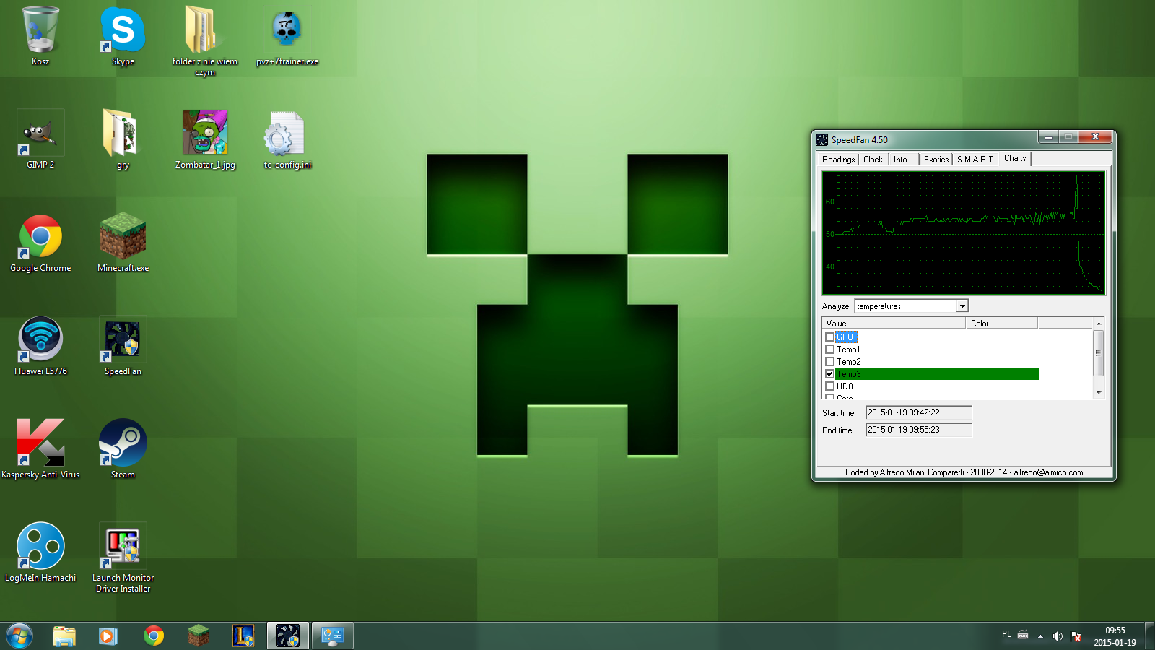The width and height of the screenshot is (1155, 650).
Task: Open Windows Explorer from the taskbar
Action: [64, 636]
